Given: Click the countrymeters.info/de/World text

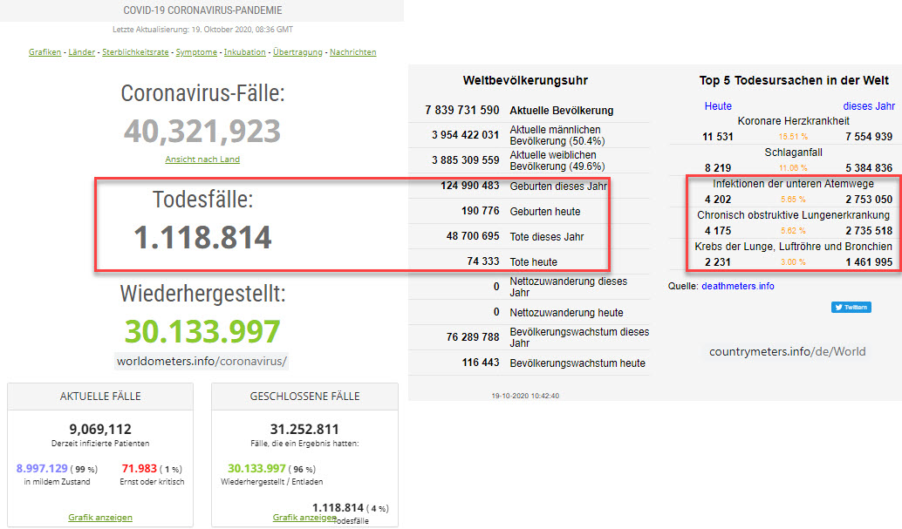Looking at the screenshot, I should [x=787, y=351].
